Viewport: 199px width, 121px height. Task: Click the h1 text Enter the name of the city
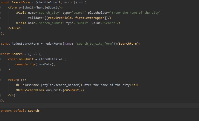106,85
